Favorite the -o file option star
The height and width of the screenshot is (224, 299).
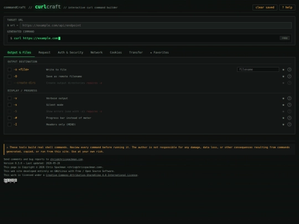(x=283, y=70)
